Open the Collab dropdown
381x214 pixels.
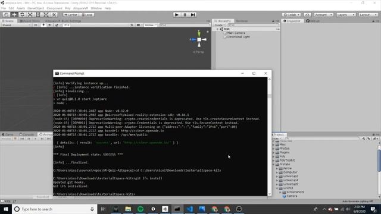click(x=291, y=15)
